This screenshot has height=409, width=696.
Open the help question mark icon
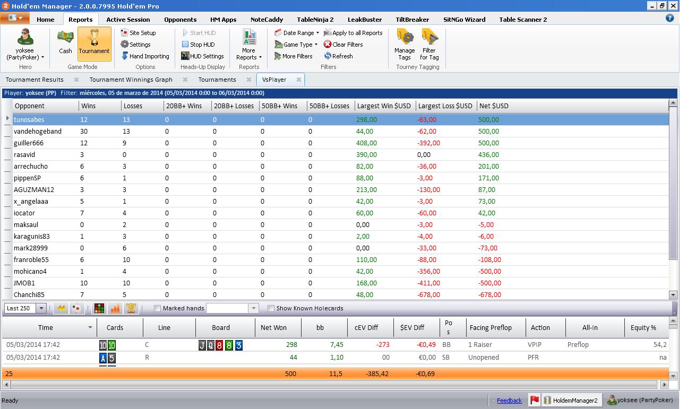pyautogui.click(x=670, y=18)
